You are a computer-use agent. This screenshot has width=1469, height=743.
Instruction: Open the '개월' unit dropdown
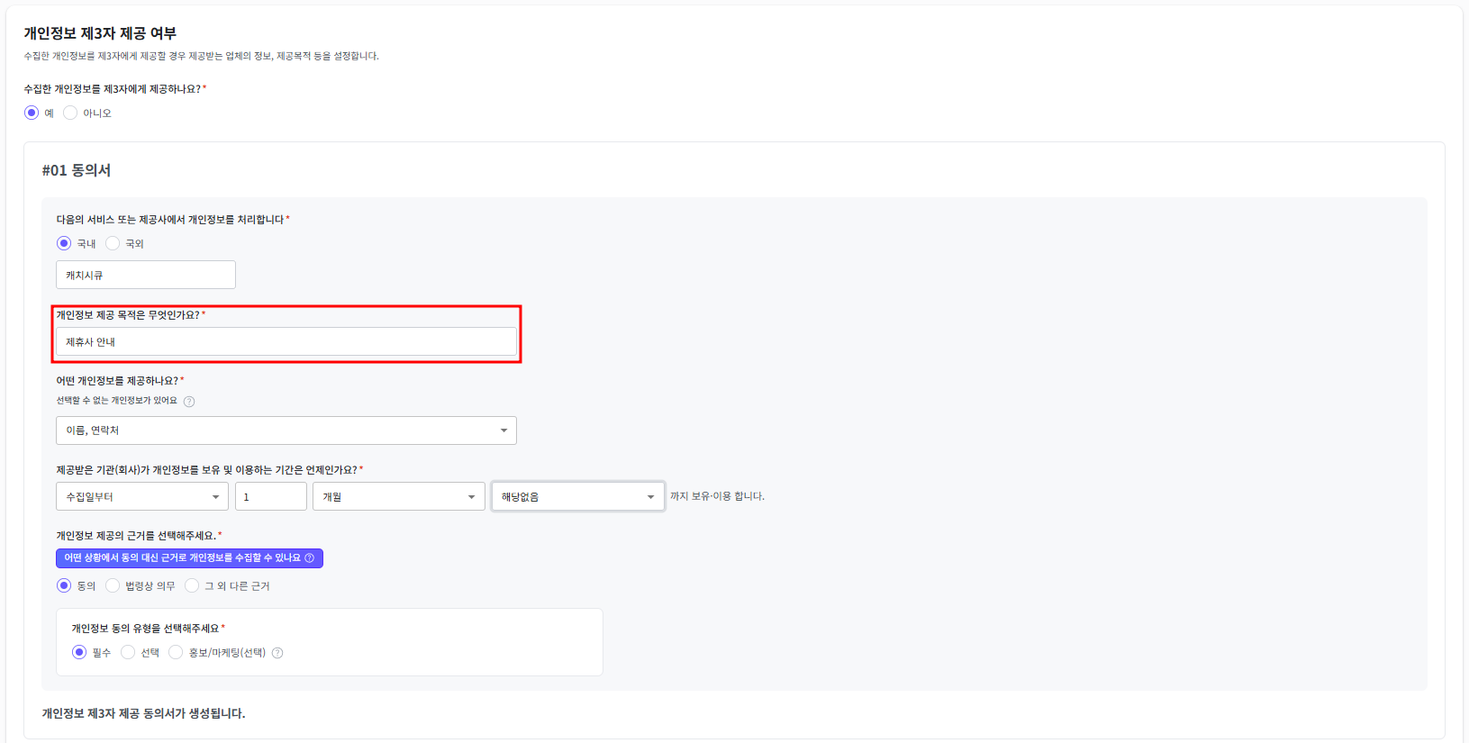(x=400, y=496)
